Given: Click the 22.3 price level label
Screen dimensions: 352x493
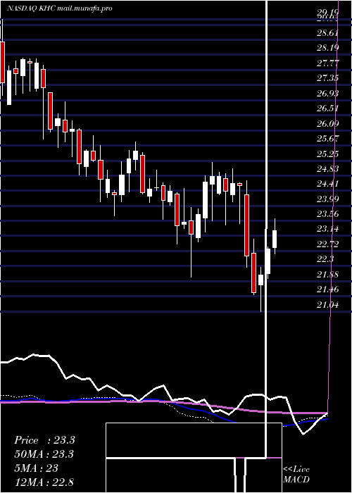Looking at the screenshot, I should tap(325, 259).
